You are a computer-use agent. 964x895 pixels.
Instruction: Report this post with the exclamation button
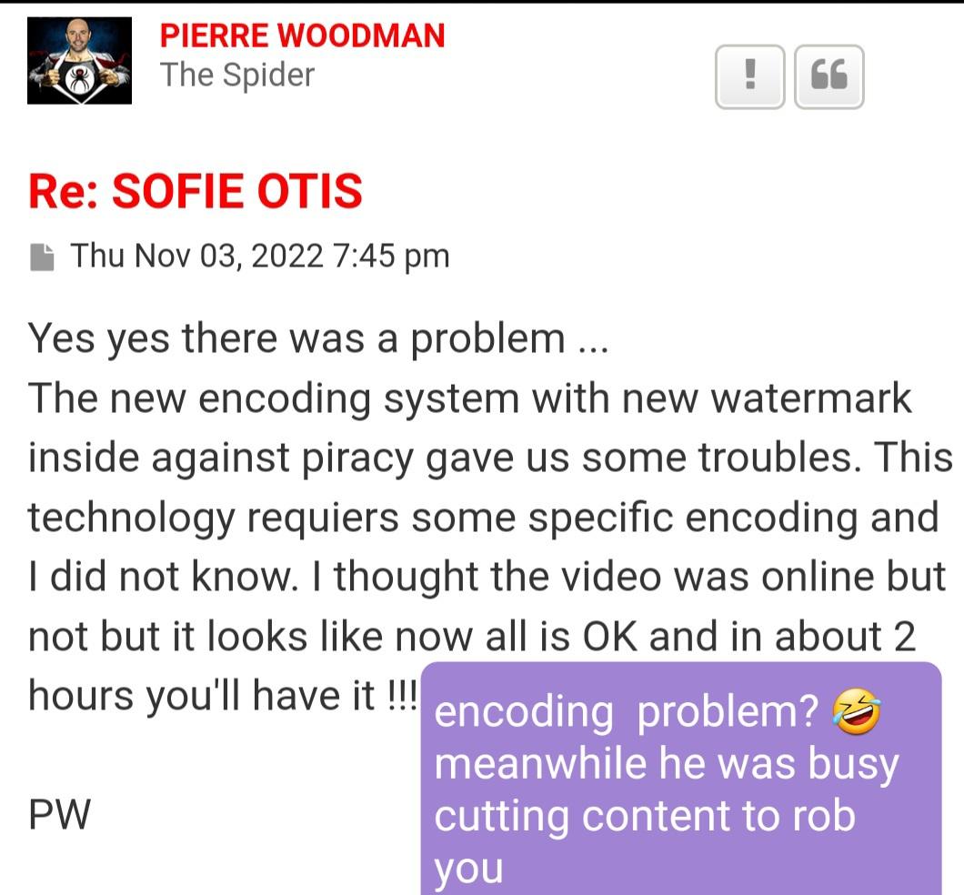click(749, 76)
